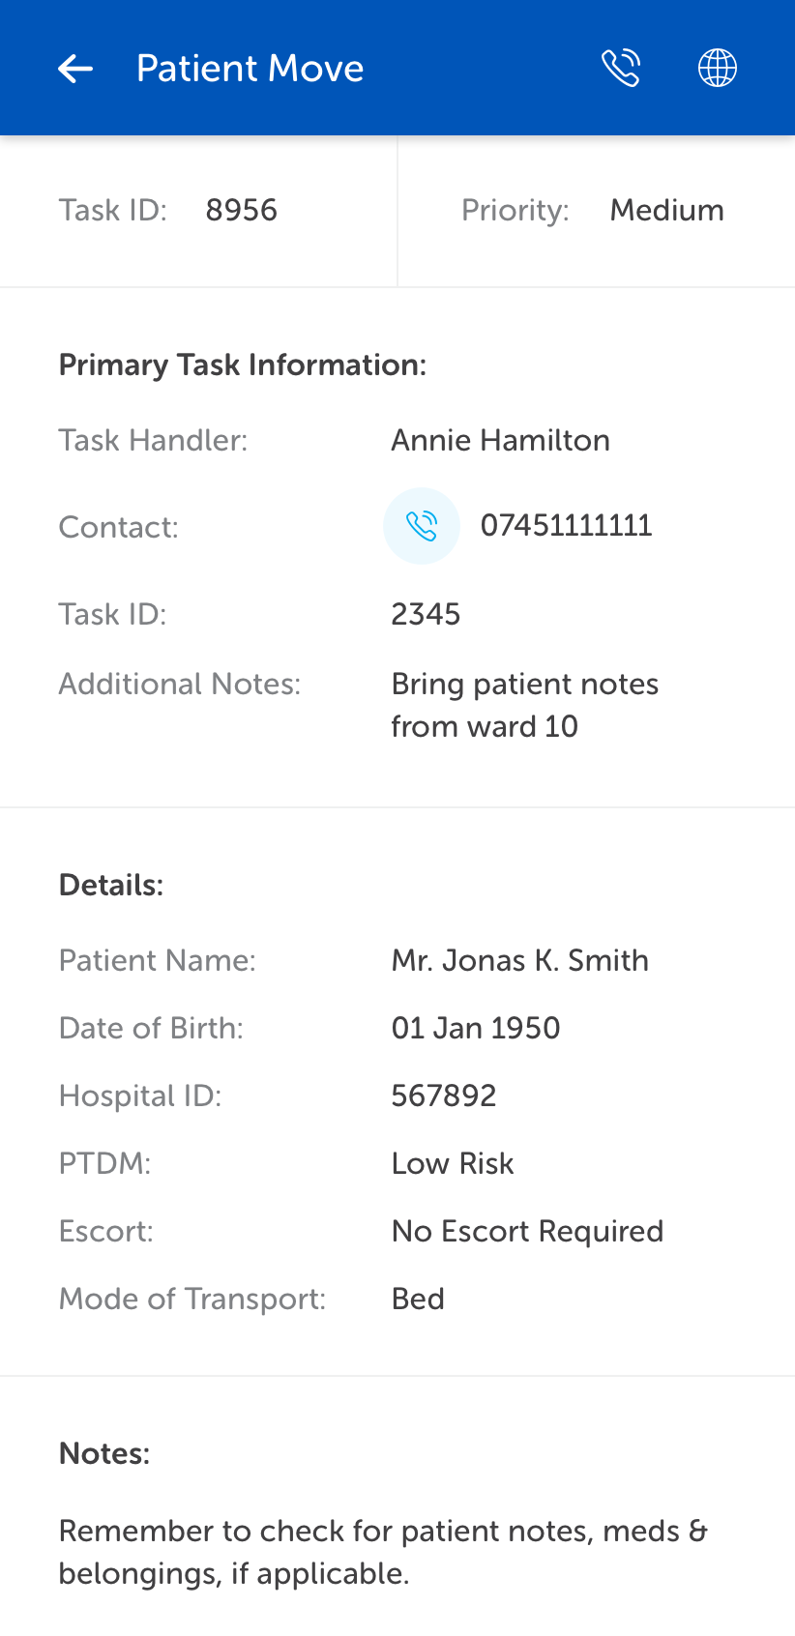Tap the Medium priority value
Viewport: 795px width, 1636px height.
(x=666, y=210)
